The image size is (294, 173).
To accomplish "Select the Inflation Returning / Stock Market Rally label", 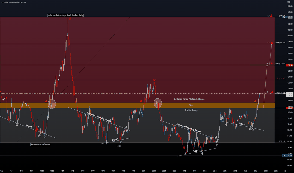I will pyautogui.click(x=65, y=15).
